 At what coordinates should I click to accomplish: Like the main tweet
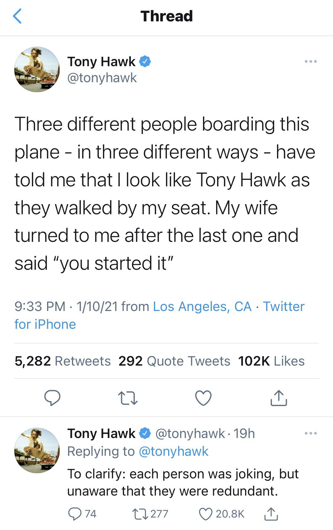point(204,398)
